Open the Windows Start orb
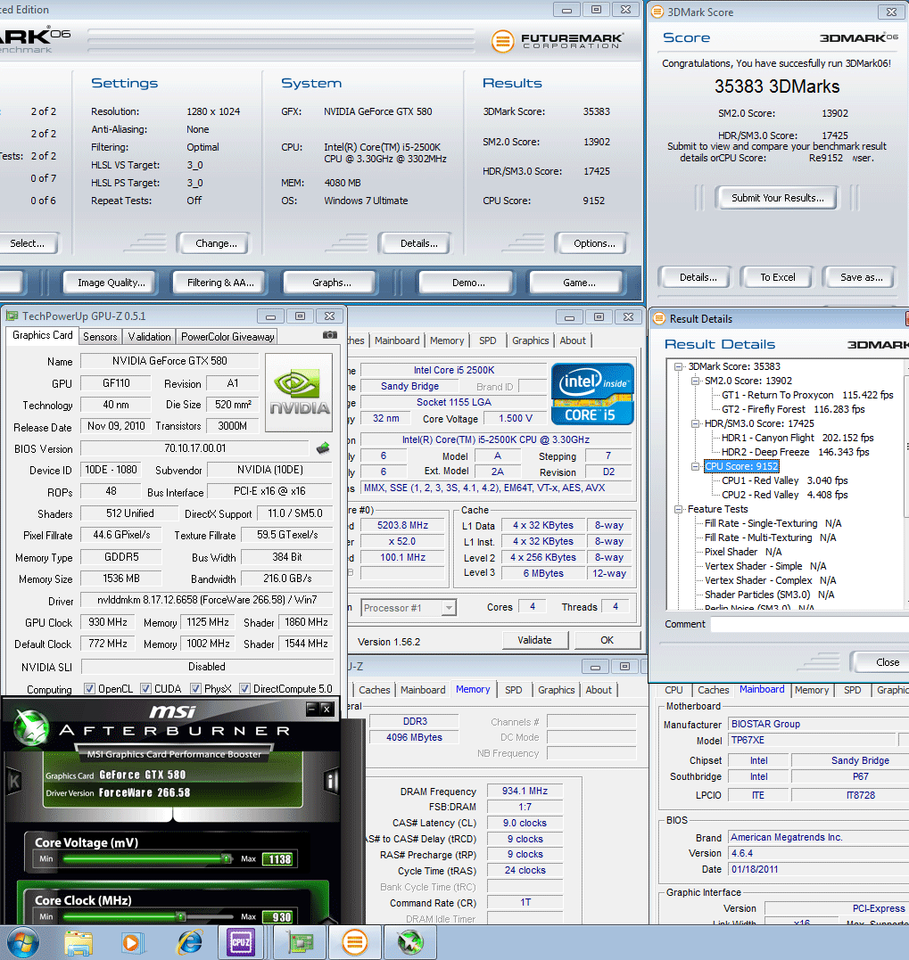 (x=22, y=941)
